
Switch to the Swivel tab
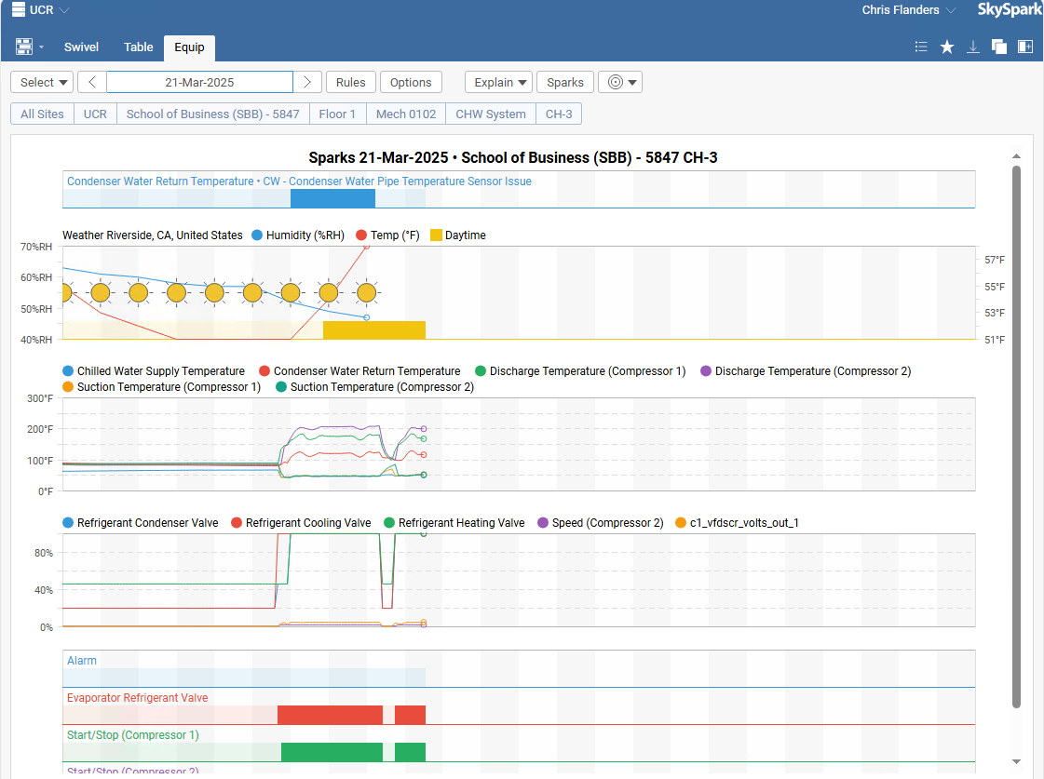click(x=81, y=47)
